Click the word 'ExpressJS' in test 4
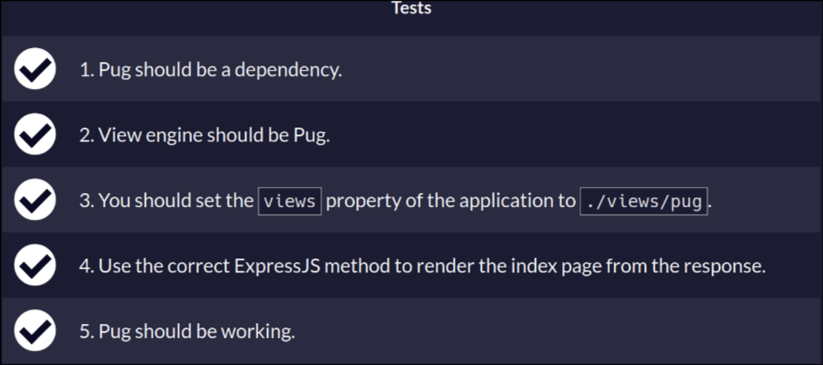The height and width of the screenshot is (365, 823). pyautogui.click(x=278, y=267)
